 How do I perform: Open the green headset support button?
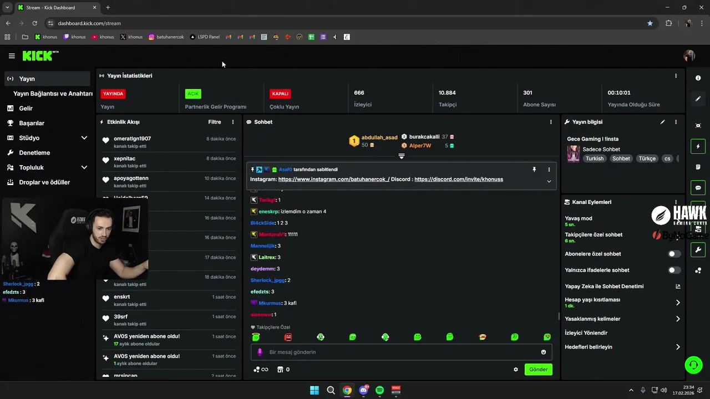click(x=693, y=365)
